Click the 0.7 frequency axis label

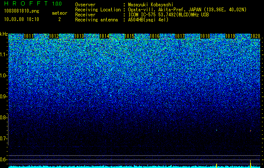pos(3,139)
